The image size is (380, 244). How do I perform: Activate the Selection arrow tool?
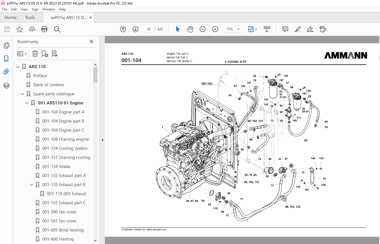[178, 29]
